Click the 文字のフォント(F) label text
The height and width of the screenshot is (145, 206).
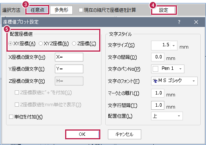click(x=123, y=81)
